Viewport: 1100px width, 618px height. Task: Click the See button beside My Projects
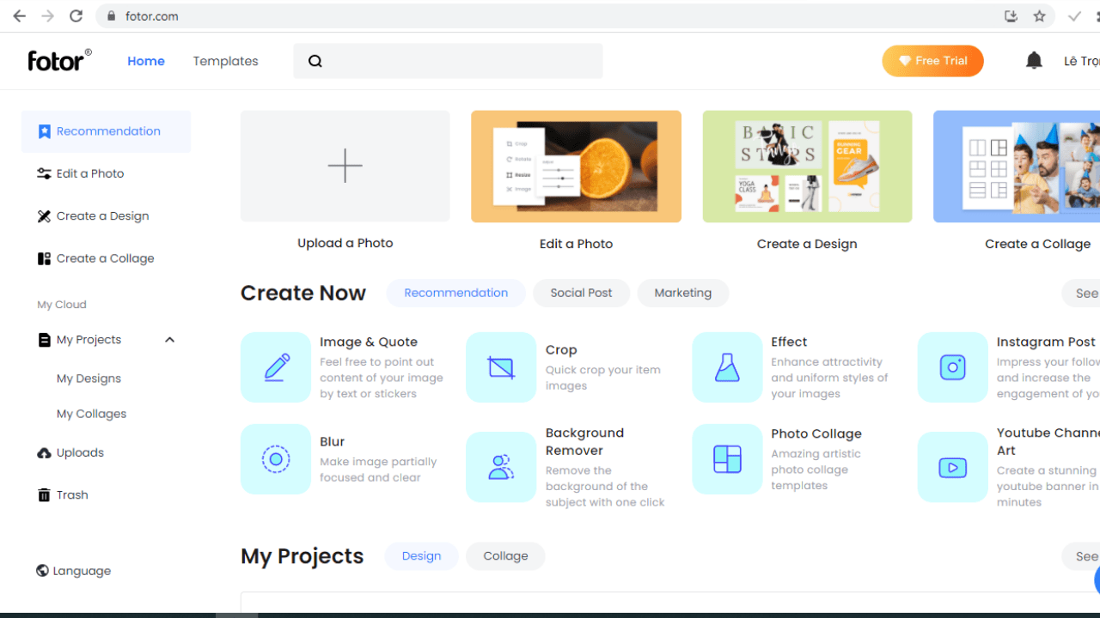coord(1082,556)
